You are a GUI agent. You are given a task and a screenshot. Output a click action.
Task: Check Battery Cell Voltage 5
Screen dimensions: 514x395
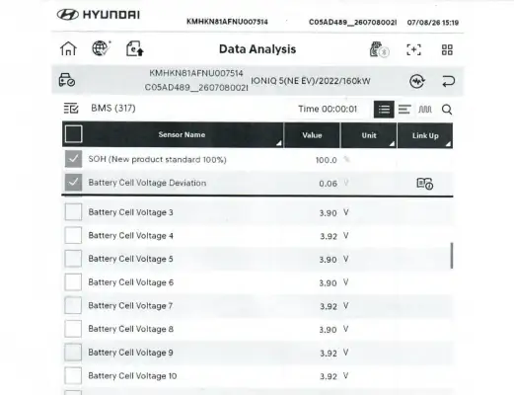pos(73,259)
